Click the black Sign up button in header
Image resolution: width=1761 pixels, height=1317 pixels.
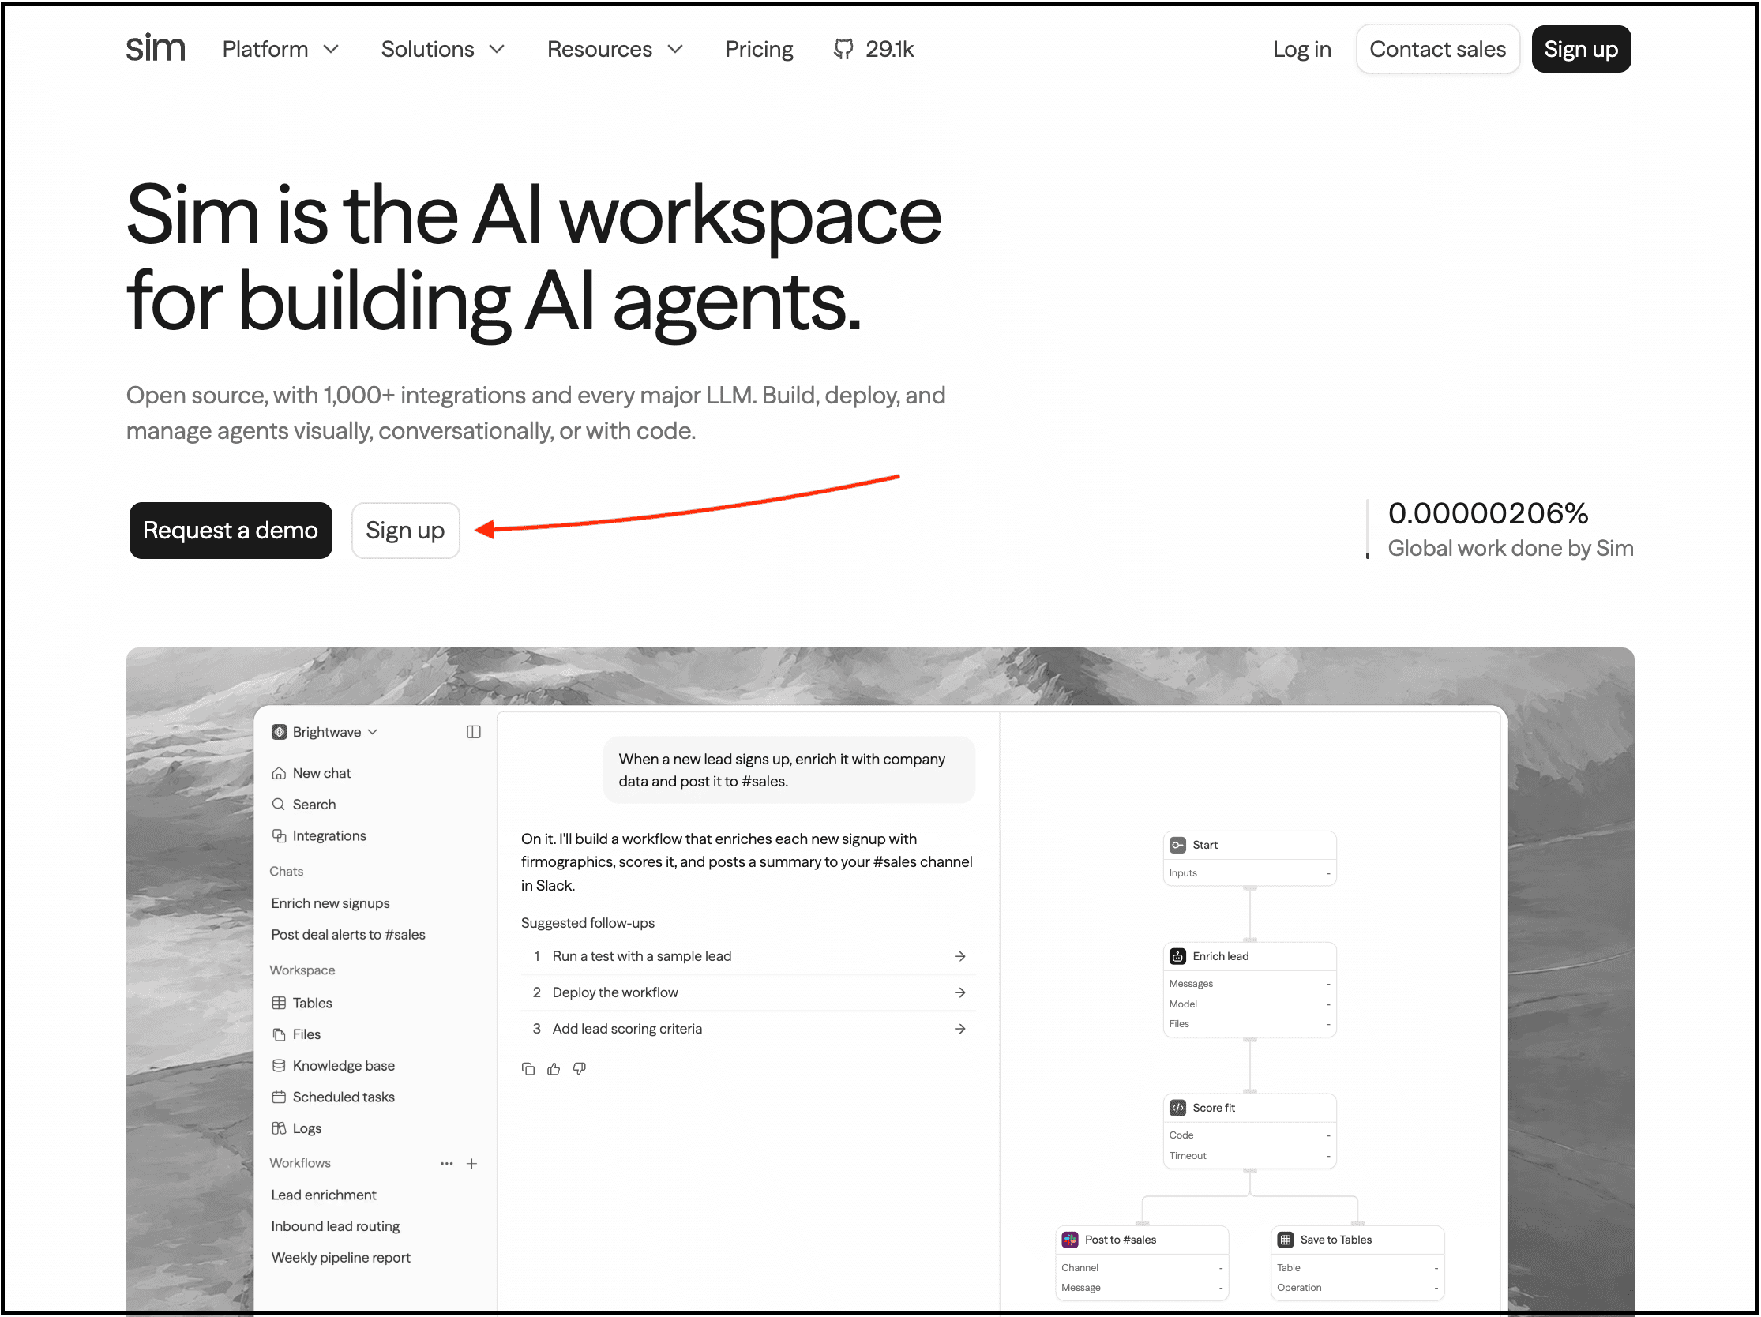coord(1581,49)
